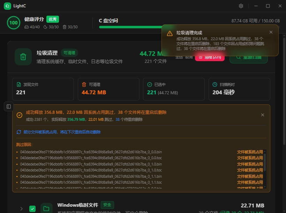This screenshot has width=286, height=213.
Task: Click the C 盘空间 usage progress bar
Action: (189, 27)
